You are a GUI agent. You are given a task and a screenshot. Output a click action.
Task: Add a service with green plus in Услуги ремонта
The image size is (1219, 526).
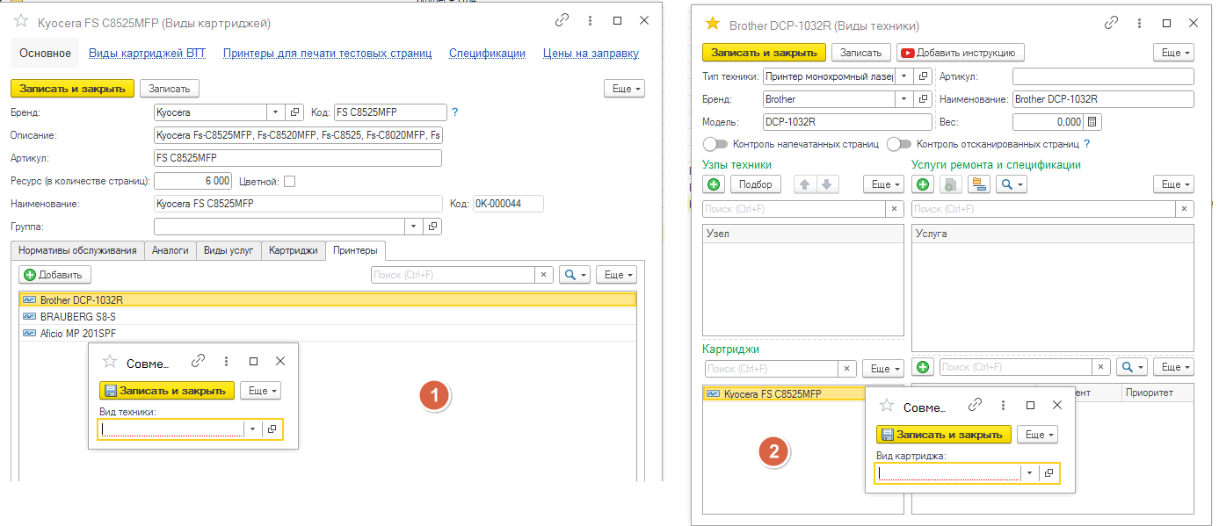(923, 184)
